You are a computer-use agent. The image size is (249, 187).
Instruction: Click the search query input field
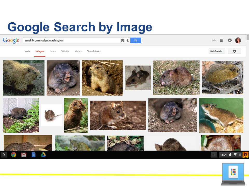point(72,41)
